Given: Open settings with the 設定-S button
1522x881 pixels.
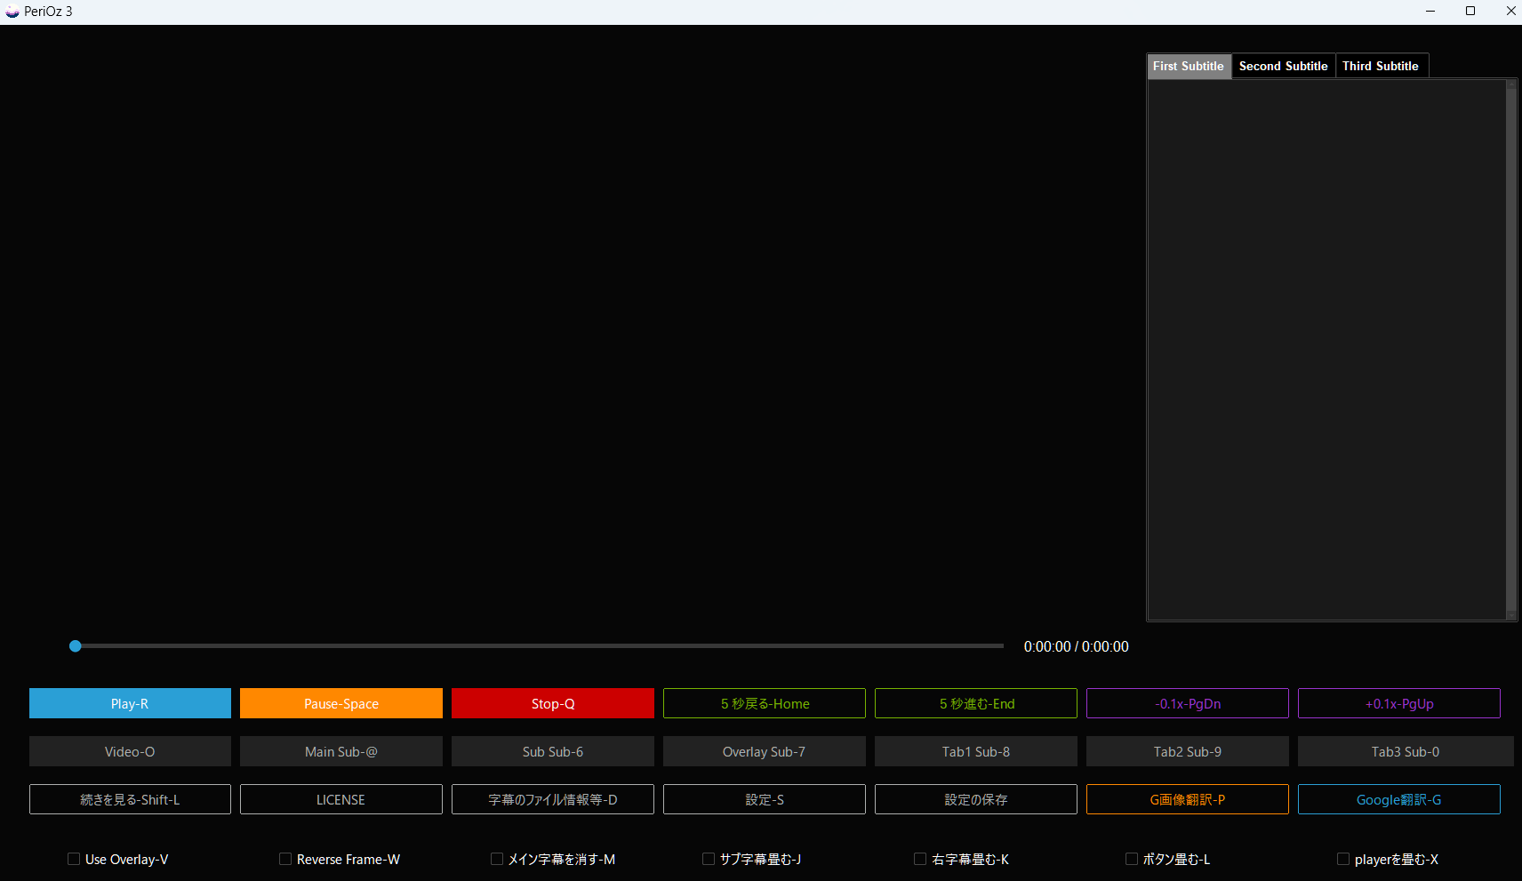Looking at the screenshot, I should click(x=764, y=799).
